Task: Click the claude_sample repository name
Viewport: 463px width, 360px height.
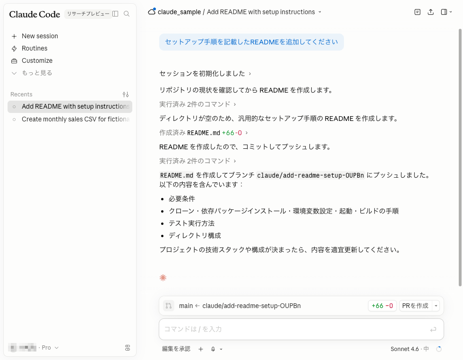Action: [x=179, y=12]
